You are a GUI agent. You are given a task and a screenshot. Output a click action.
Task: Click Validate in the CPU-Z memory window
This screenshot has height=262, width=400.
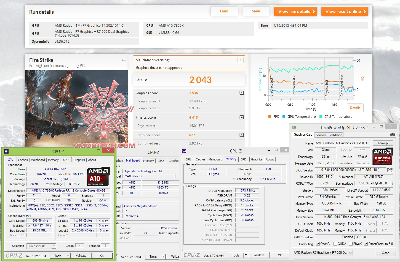[259, 255]
